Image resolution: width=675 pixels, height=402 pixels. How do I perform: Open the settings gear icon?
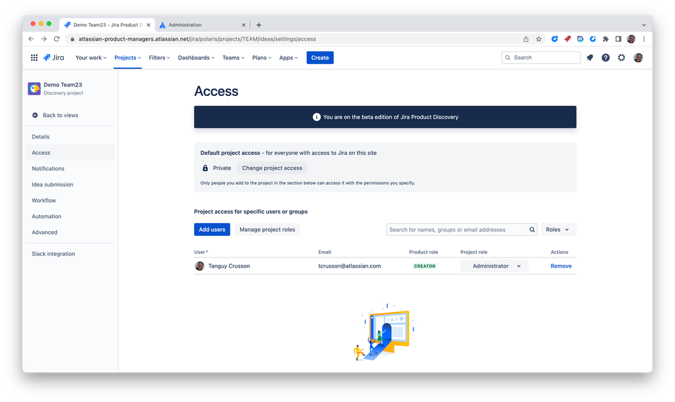click(x=622, y=57)
